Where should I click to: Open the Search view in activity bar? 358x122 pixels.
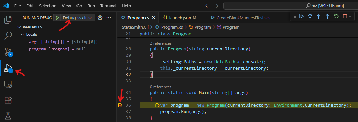pyautogui.click(x=8, y=35)
